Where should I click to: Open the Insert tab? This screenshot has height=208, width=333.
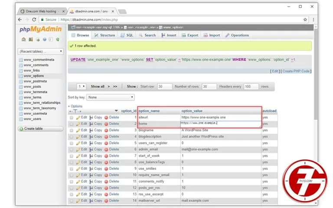click(169, 35)
